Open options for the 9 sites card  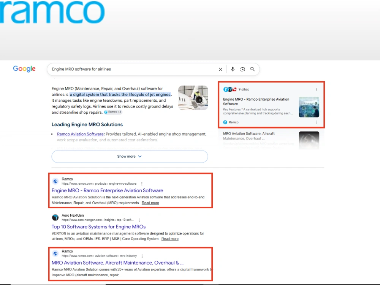coord(317,89)
